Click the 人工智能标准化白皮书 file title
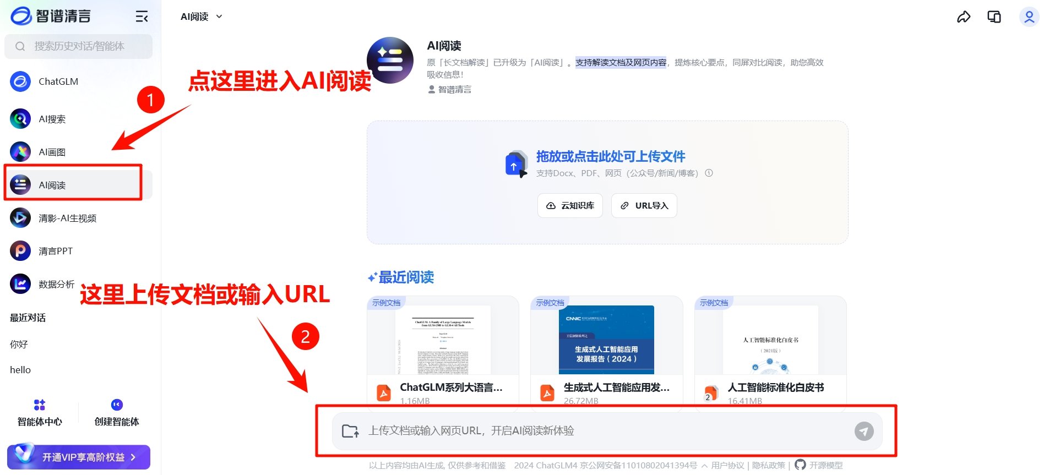 point(776,387)
